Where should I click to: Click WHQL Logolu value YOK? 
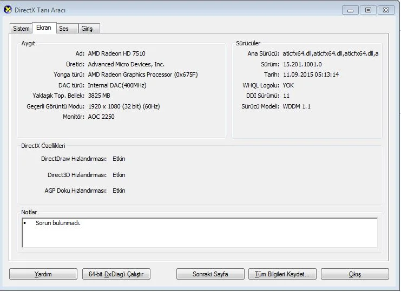(x=288, y=85)
